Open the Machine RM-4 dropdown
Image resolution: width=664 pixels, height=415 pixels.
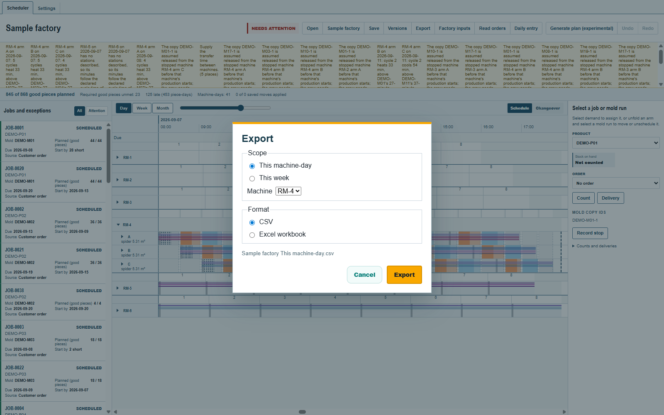[x=288, y=191]
